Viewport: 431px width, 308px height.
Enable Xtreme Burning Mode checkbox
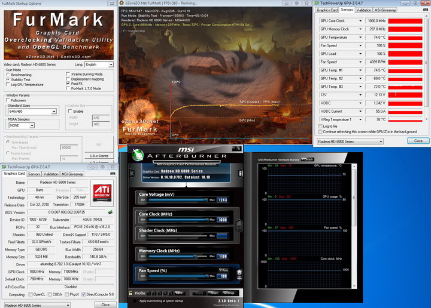(68, 74)
